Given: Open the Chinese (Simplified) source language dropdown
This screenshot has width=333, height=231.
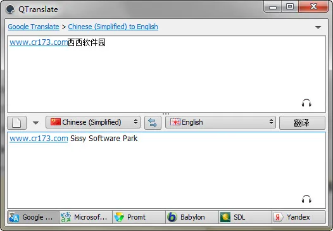Looking at the screenshot, I should pyautogui.click(x=93, y=122).
